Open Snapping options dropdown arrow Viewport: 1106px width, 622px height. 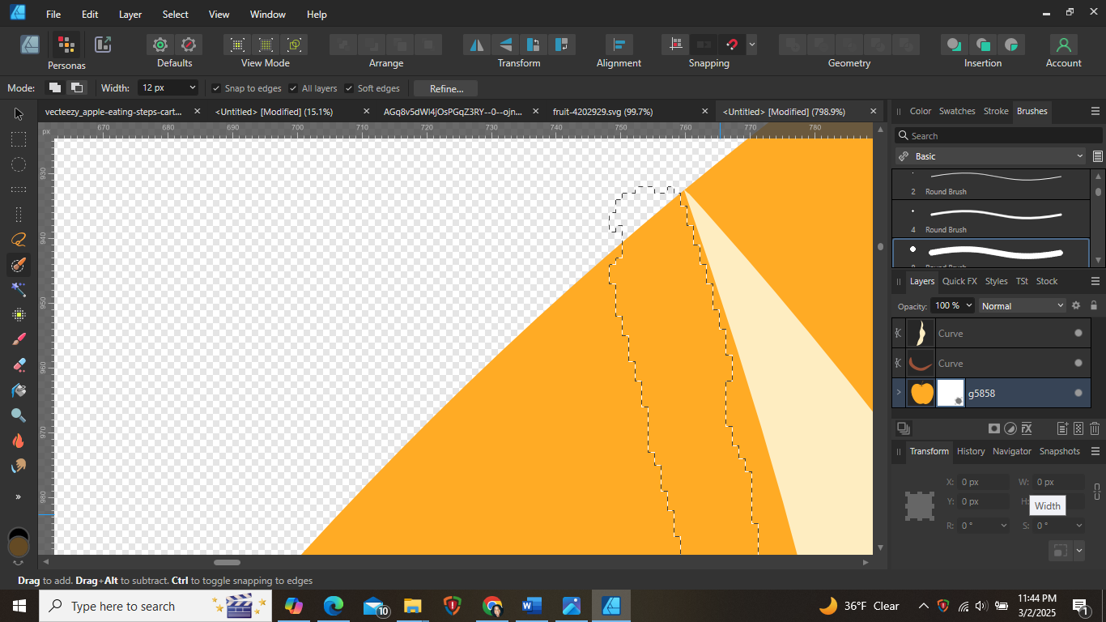[752, 45]
